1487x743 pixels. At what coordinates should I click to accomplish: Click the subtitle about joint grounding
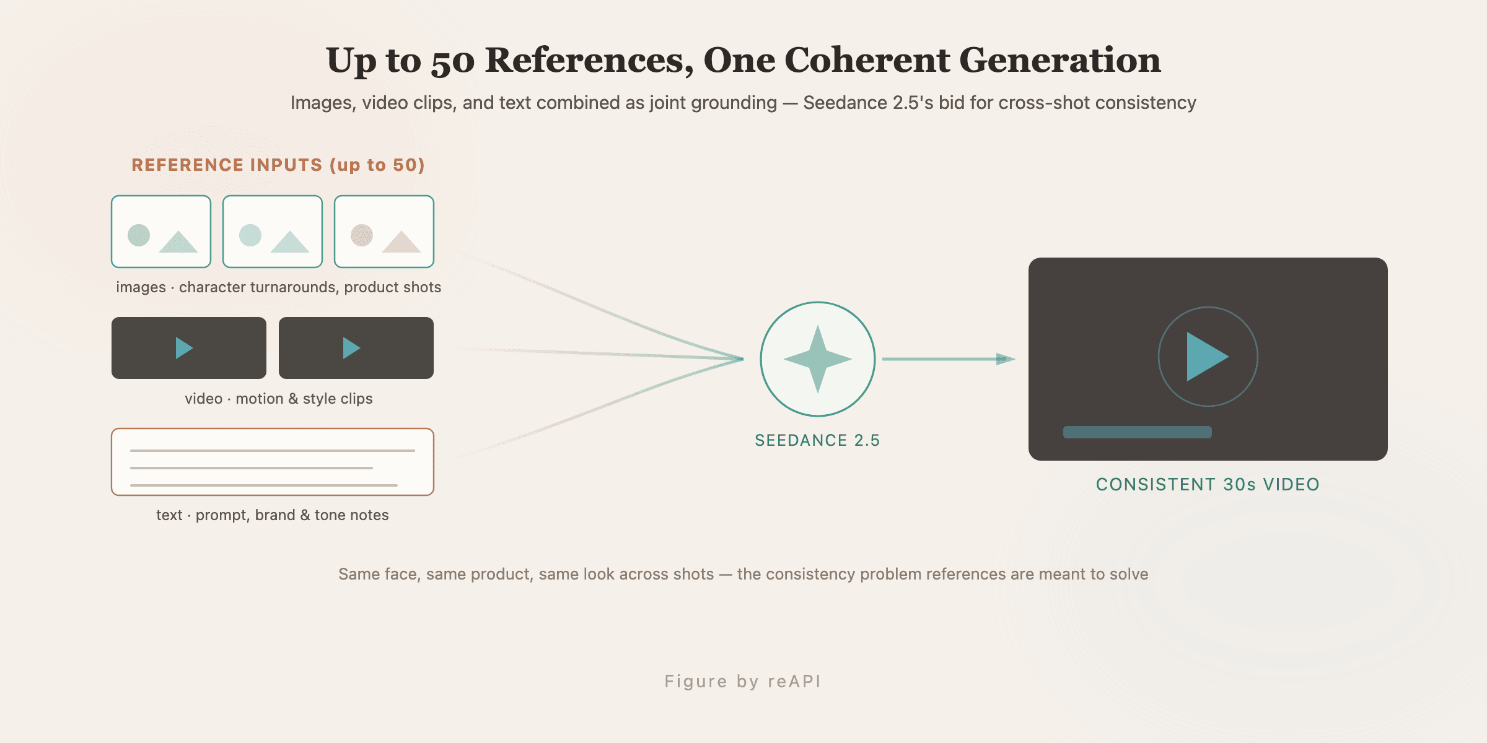743,103
